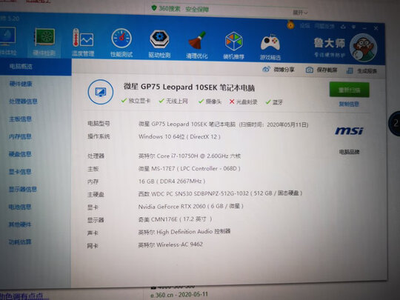The width and height of the screenshot is (400, 300).
Task: Click the CMN176E display value
Action: [175, 219]
